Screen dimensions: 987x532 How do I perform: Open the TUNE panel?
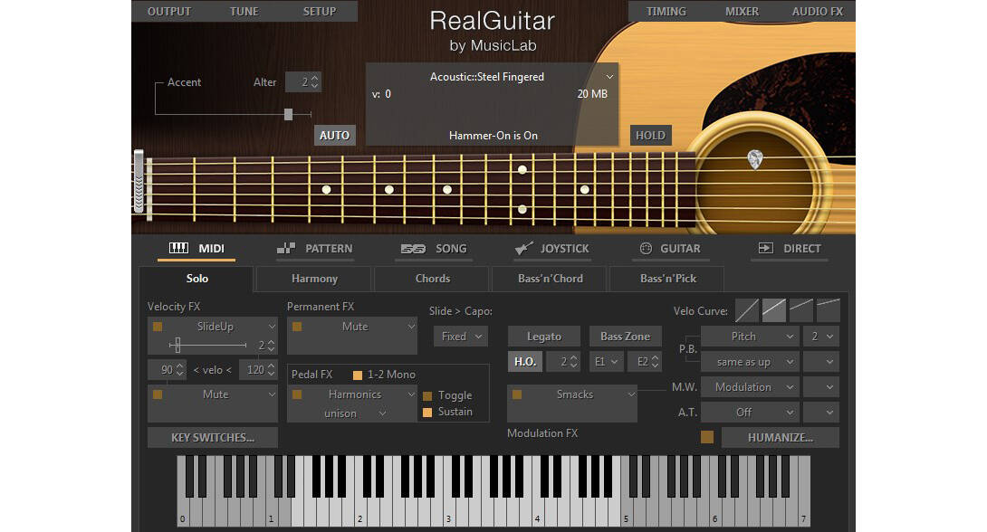pyautogui.click(x=244, y=12)
